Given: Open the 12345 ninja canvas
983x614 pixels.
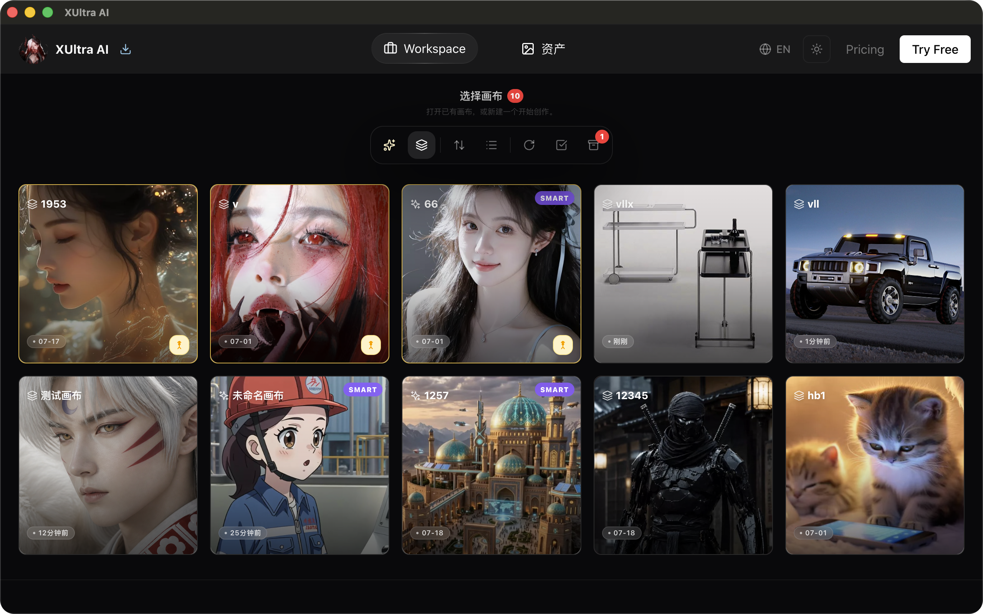Looking at the screenshot, I should coord(683,465).
